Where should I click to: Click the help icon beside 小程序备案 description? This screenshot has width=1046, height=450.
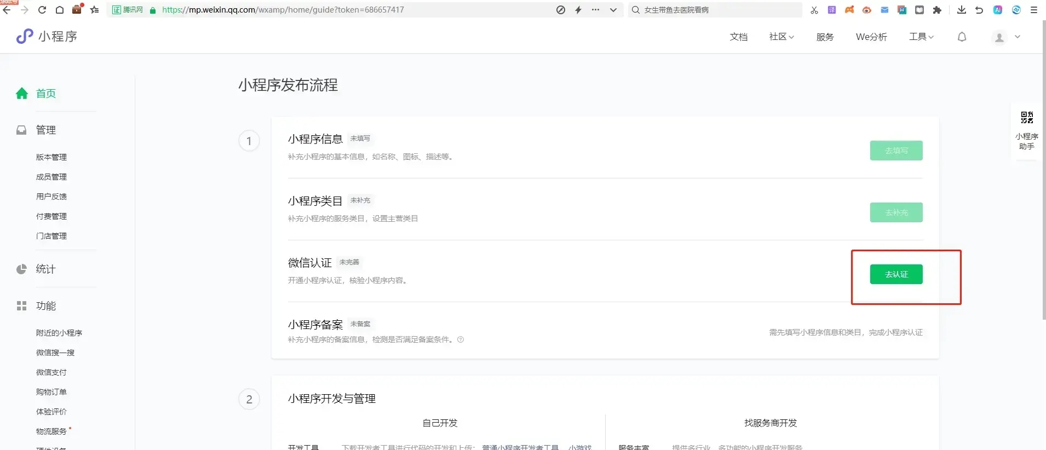pyautogui.click(x=461, y=339)
